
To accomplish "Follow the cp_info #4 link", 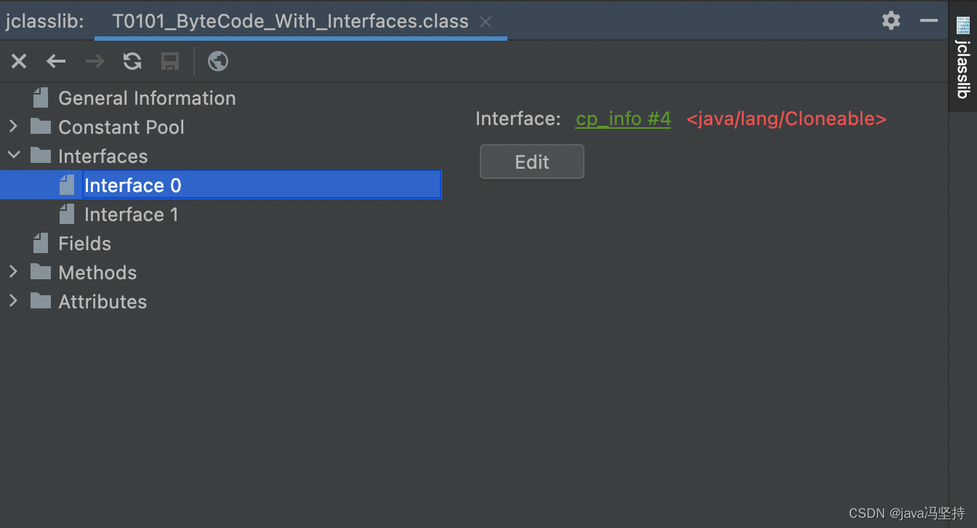I will pyautogui.click(x=623, y=119).
